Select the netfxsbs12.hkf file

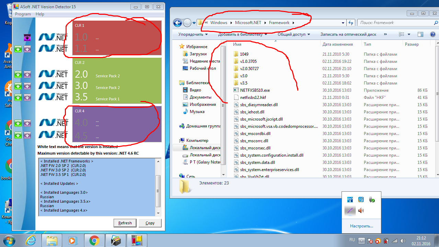(253, 98)
